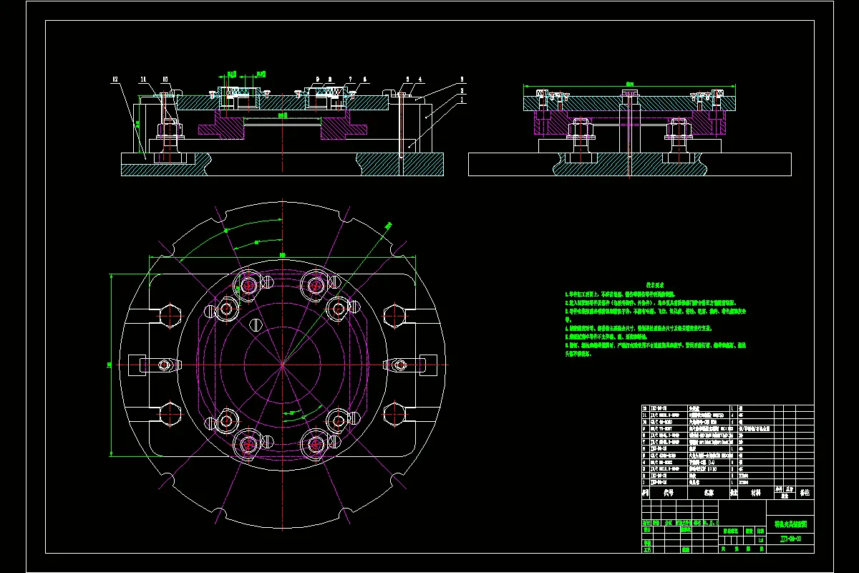Select part balloon number 10 in the section view
The height and width of the screenshot is (573, 859).
tap(165, 79)
